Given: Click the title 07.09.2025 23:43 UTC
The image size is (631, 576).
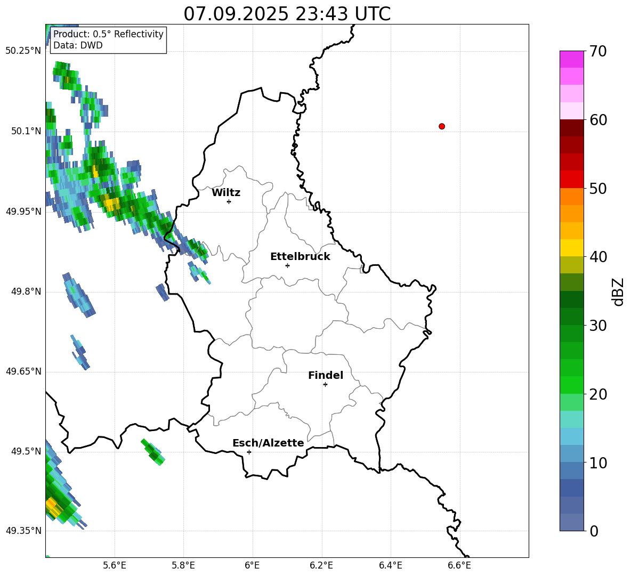Looking at the screenshot, I should coord(287,14).
